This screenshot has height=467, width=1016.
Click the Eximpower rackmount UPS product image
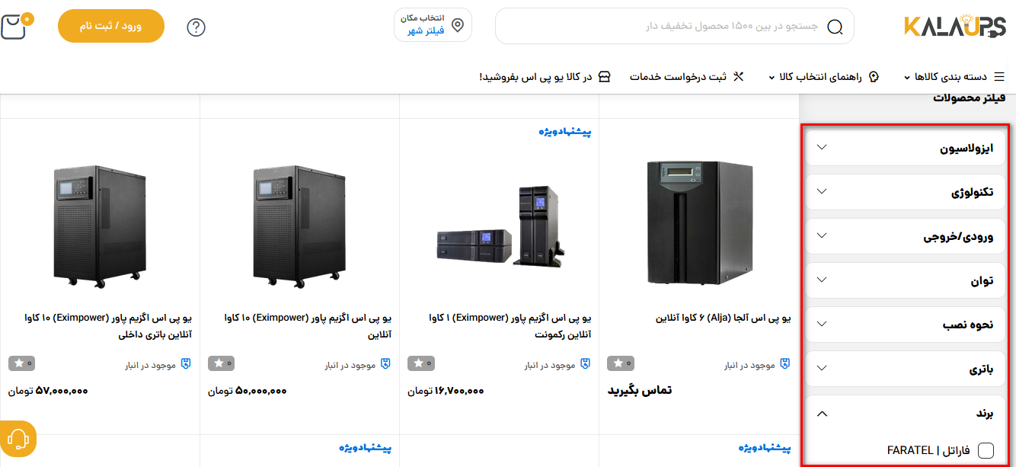click(x=499, y=226)
